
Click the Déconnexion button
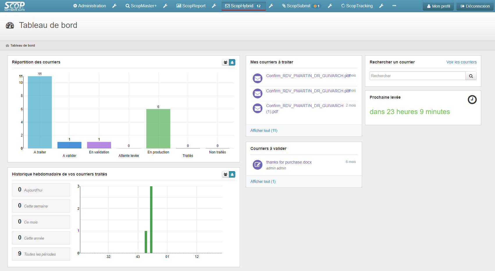[x=475, y=6]
